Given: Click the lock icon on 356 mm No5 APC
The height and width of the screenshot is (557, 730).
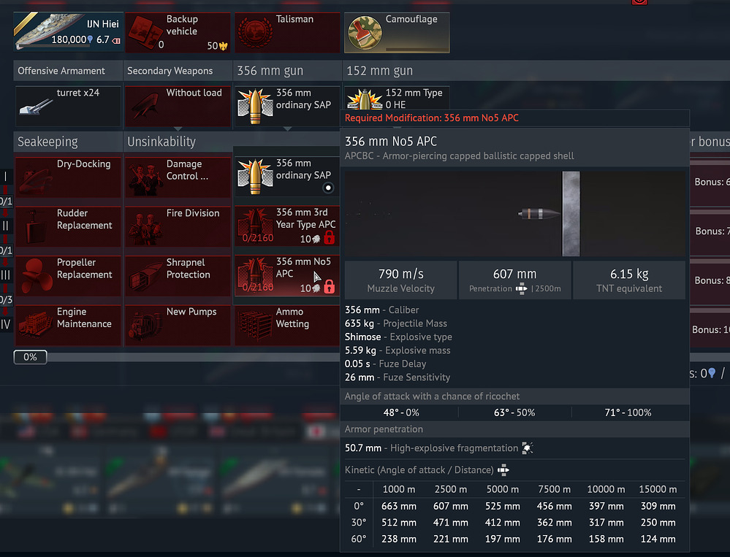Looking at the screenshot, I should coord(329,286).
